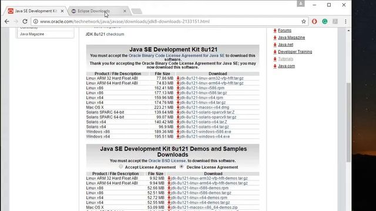This screenshot has height=211, width=376.
Task: Click the 195.51 MB file size cell
Action: 163,137
